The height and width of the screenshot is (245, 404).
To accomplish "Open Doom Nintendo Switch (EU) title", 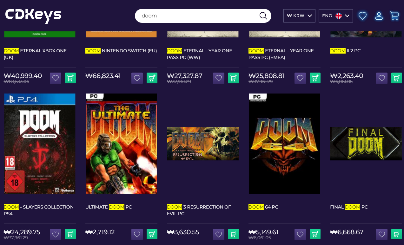I will [121, 51].
